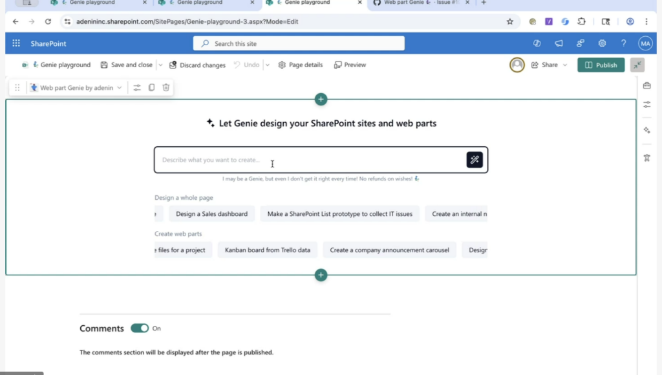Image resolution: width=662 pixels, height=375 pixels.
Task: Open the toolbox icon in right rail
Action: tap(646, 86)
